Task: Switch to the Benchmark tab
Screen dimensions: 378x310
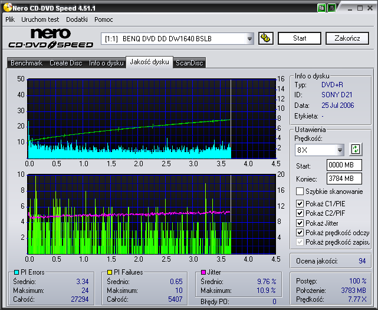Action: coord(27,63)
